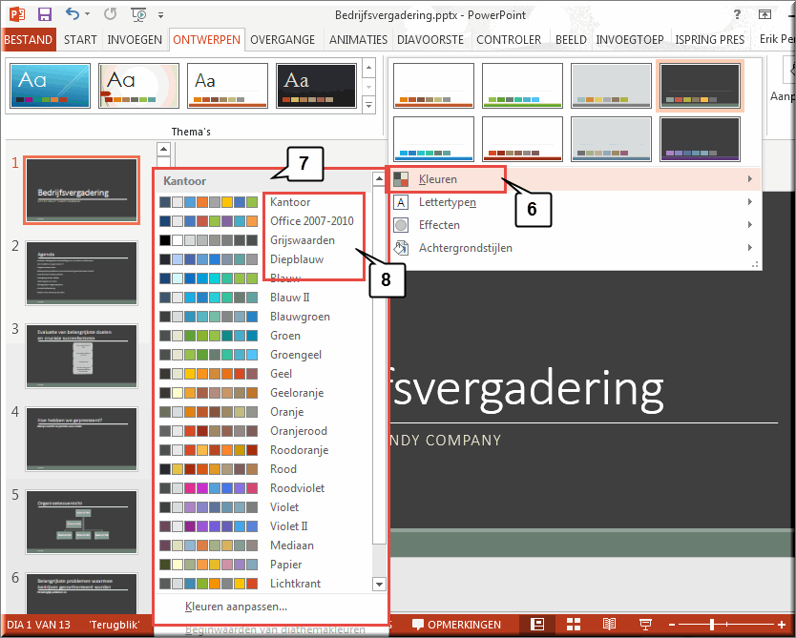The image size is (796, 638).
Task: Switch to the INVOEGEN tab
Action: pyautogui.click(x=135, y=39)
